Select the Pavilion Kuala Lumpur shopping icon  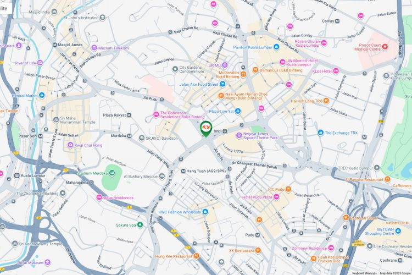tap(276, 47)
